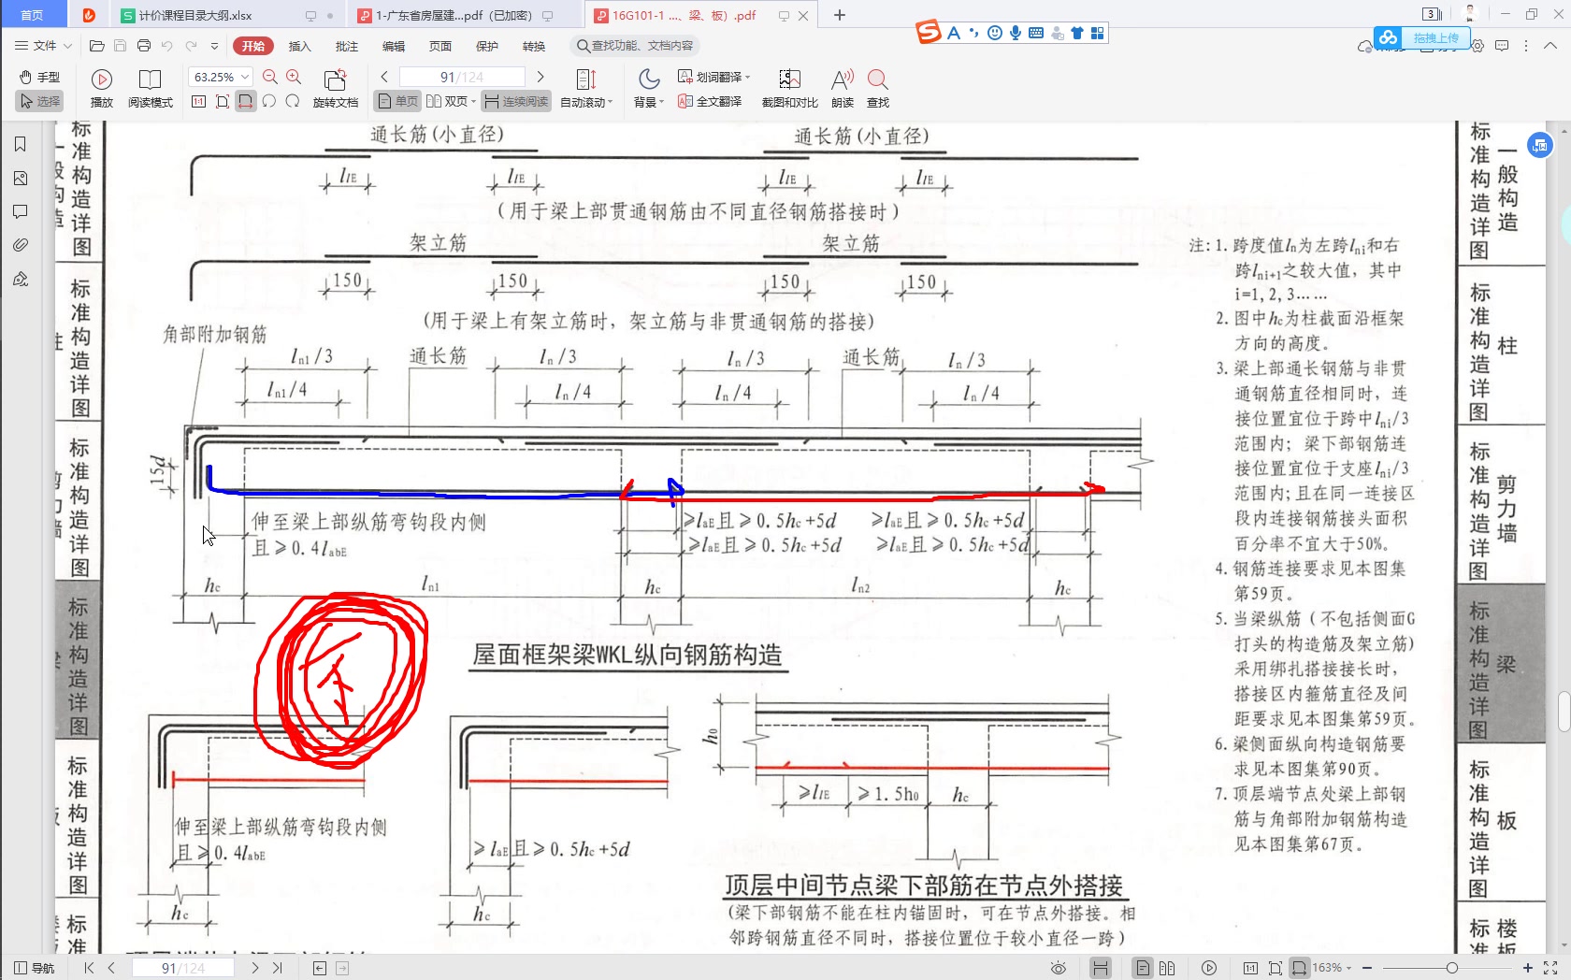Viewport: 1571px width, 980px height.
Task: Click status bar play slideshow icon
Action: point(1209,968)
